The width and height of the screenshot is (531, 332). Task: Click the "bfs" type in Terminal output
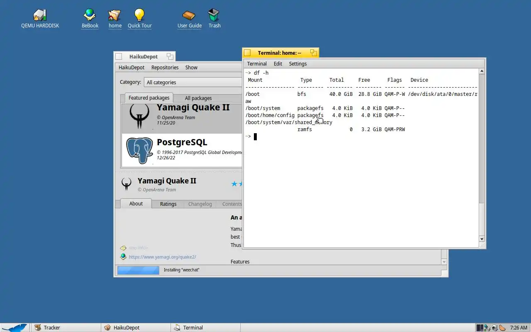(x=302, y=94)
